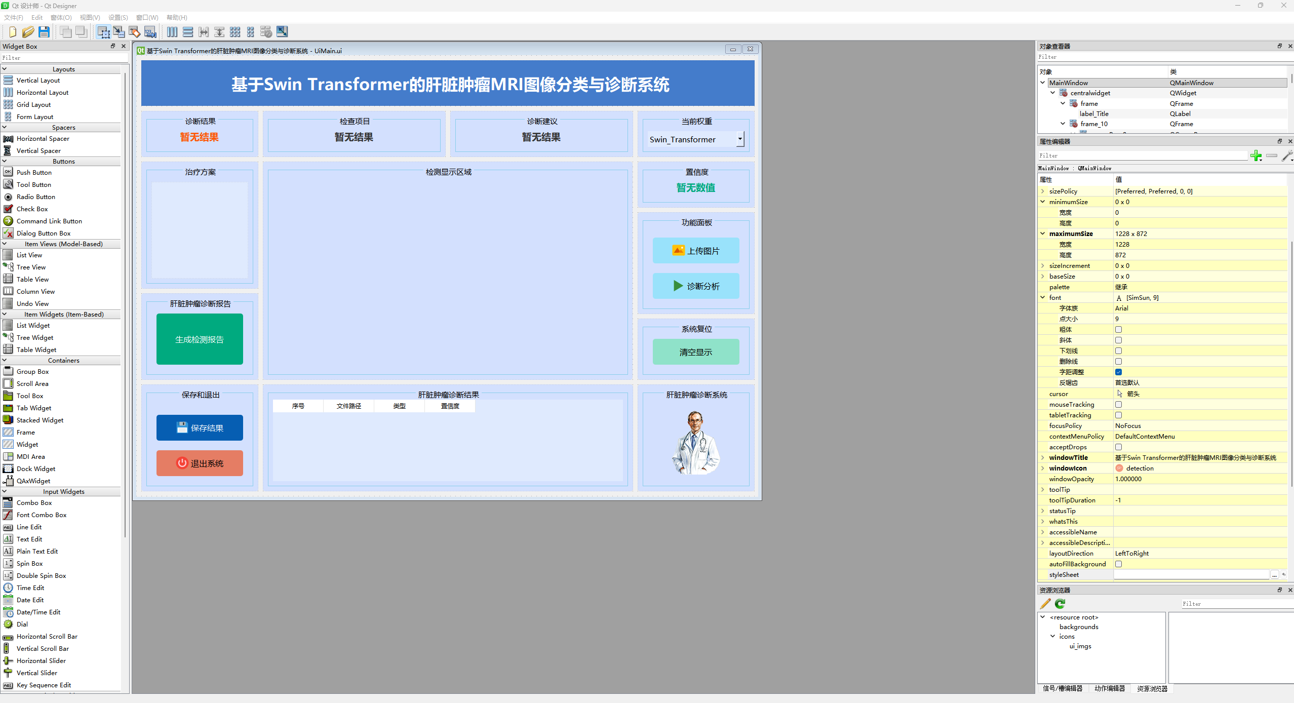Click the Save form toolbar icon
This screenshot has width=1294, height=703.
44,32
